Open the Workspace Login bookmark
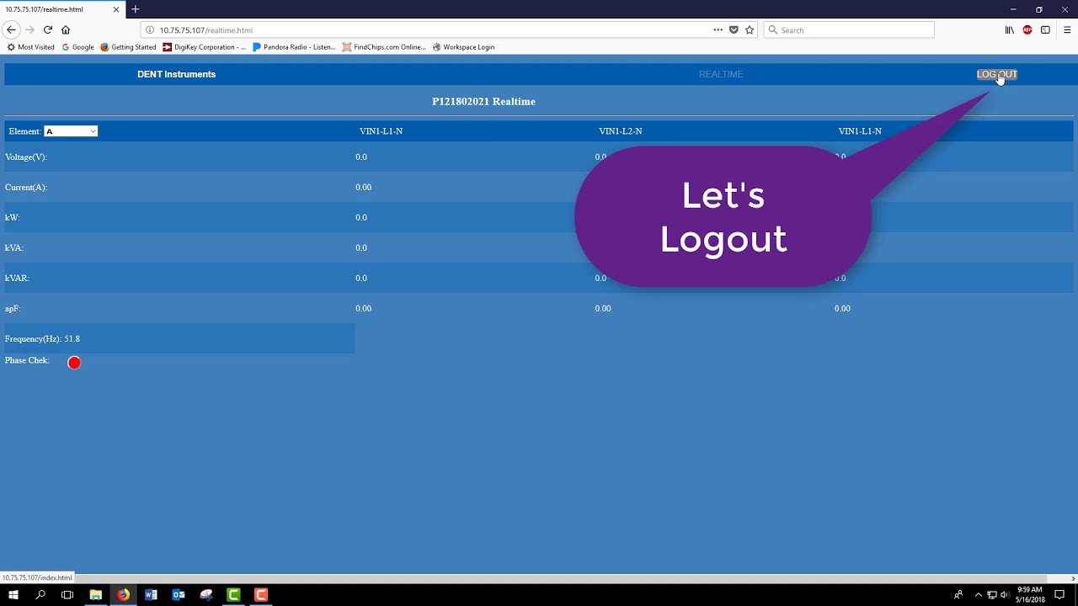This screenshot has height=606, width=1078. 463,47
